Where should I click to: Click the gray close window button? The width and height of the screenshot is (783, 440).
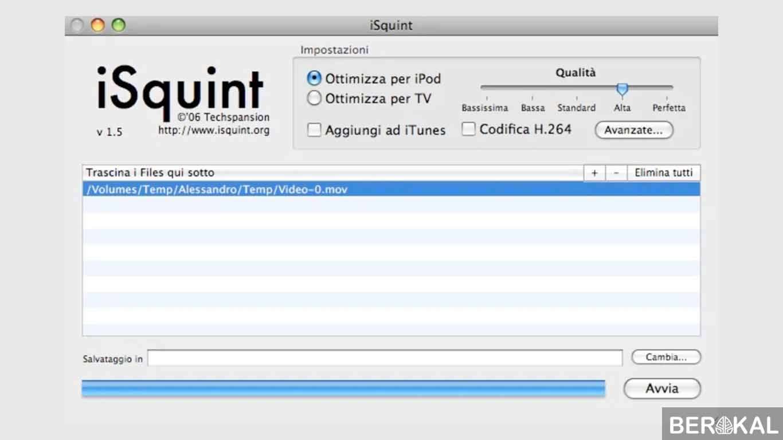pyautogui.click(x=77, y=25)
